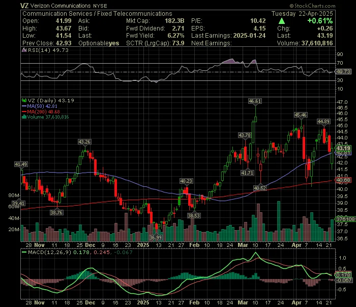Click the 0.245 signal value in MACD title
This screenshot has height=307, width=356.
coord(102,252)
